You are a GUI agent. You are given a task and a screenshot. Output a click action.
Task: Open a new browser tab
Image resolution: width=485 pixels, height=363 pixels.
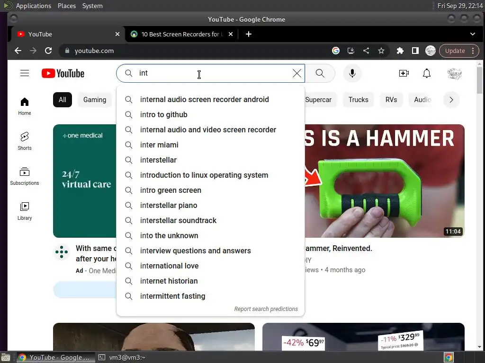pyautogui.click(x=248, y=34)
